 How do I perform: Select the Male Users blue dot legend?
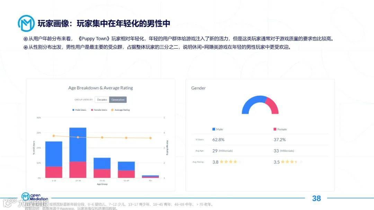pyautogui.click(x=73, y=109)
